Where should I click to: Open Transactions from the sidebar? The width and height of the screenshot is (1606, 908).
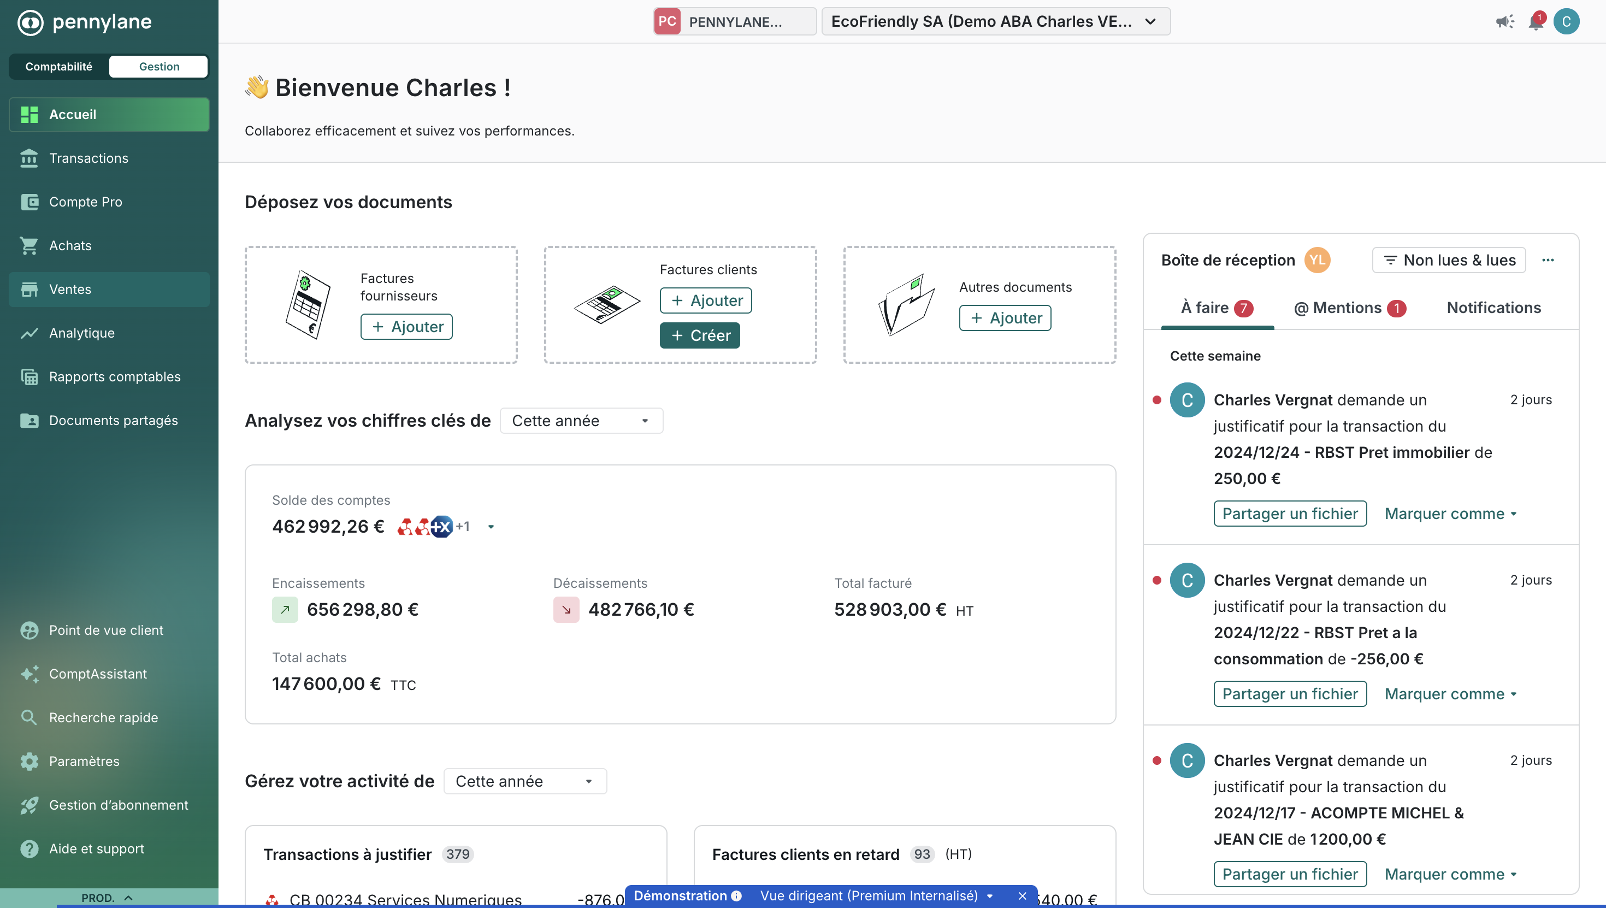(88, 158)
